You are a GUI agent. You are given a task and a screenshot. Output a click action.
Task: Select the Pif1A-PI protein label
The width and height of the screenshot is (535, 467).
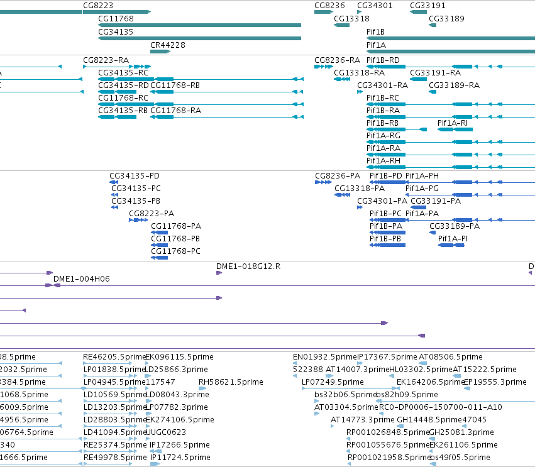(453, 239)
